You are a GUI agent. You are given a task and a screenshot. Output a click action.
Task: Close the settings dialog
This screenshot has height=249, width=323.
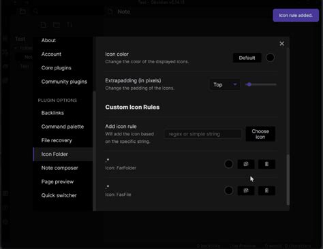tap(281, 44)
